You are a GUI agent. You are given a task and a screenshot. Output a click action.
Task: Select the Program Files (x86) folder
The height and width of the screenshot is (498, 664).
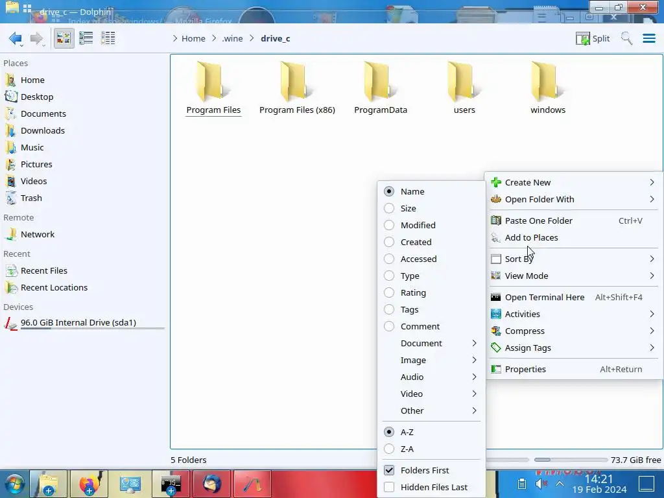pyautogui.click(x=297, y=88)
